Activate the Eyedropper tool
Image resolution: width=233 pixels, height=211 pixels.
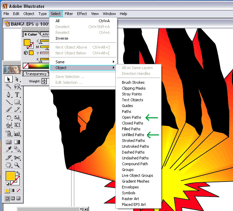point(9,149)
